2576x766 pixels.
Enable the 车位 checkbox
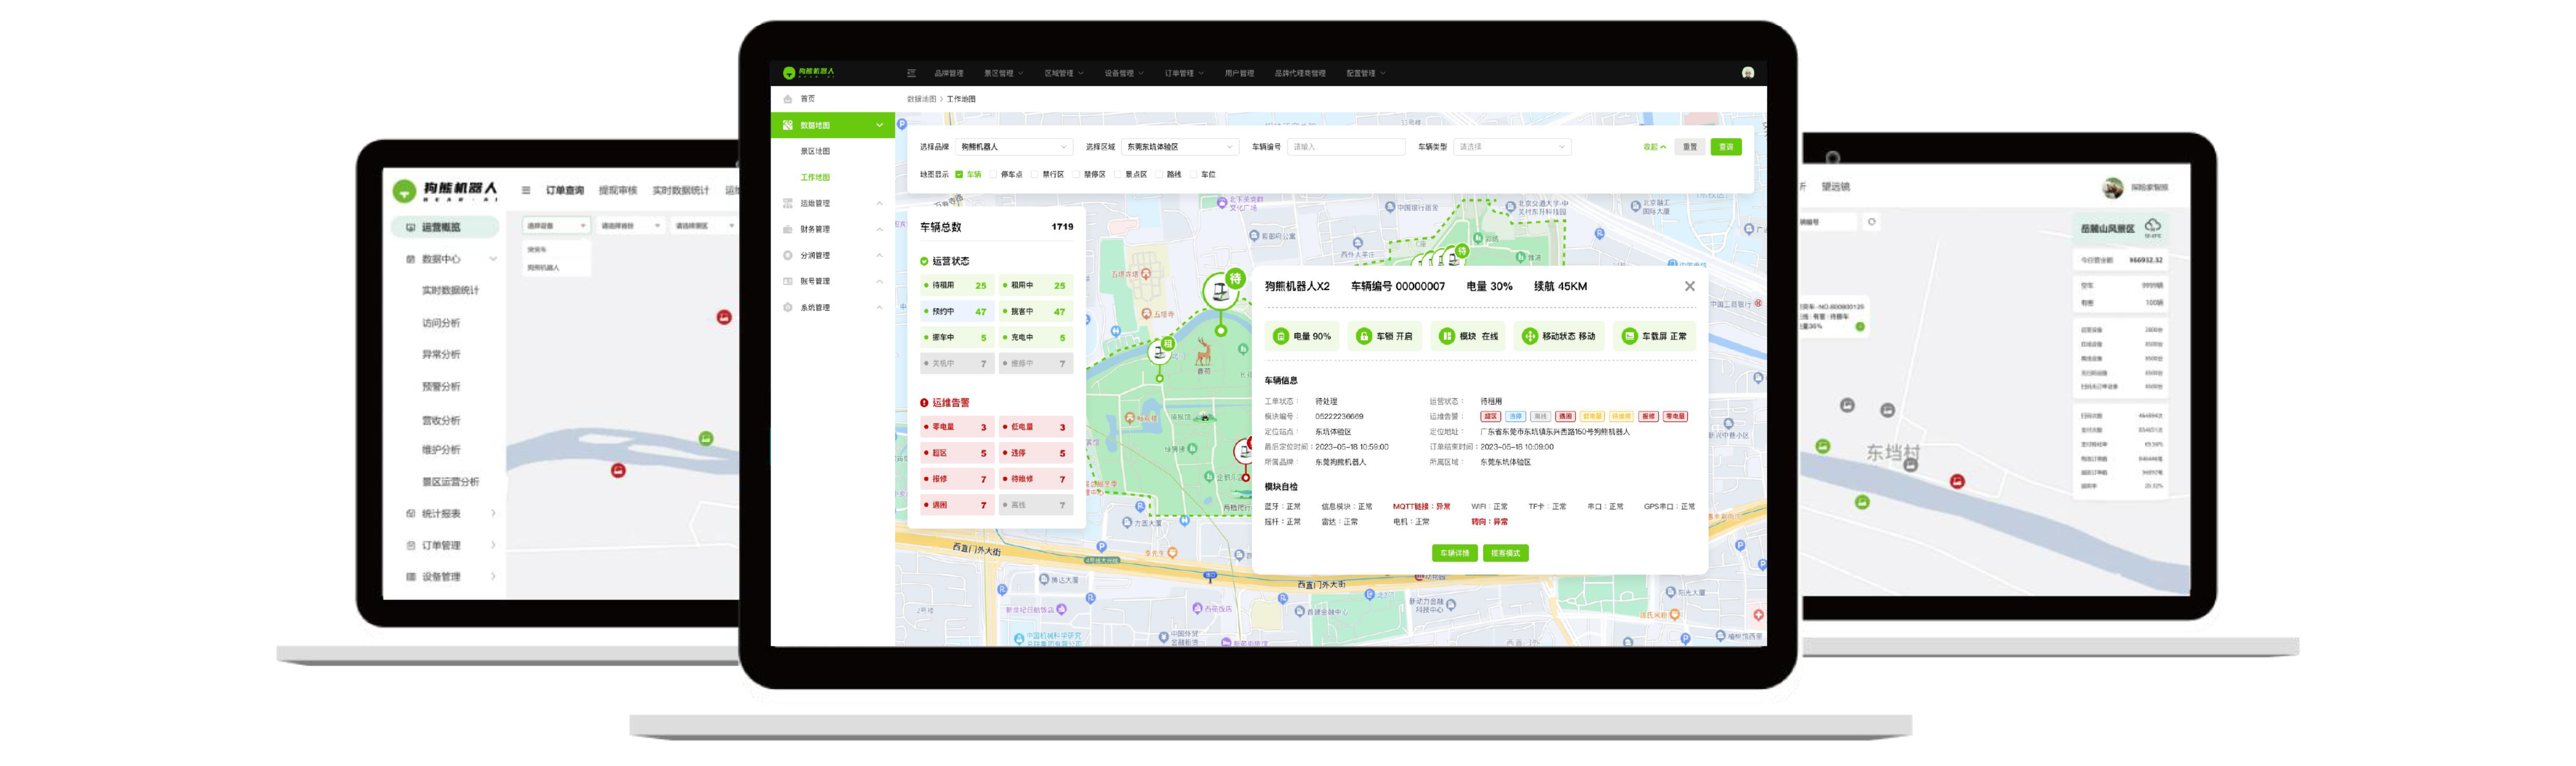[1194, 174]
